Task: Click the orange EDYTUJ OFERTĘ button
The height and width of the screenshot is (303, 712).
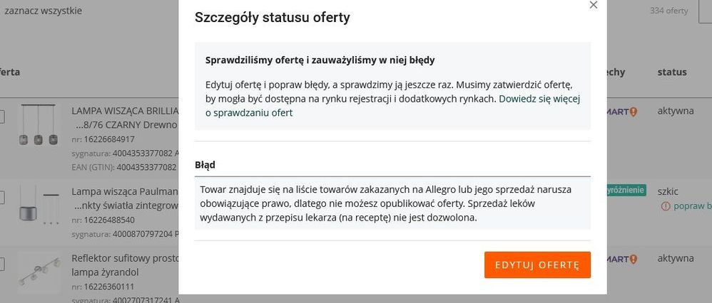Action: (537, 265)
